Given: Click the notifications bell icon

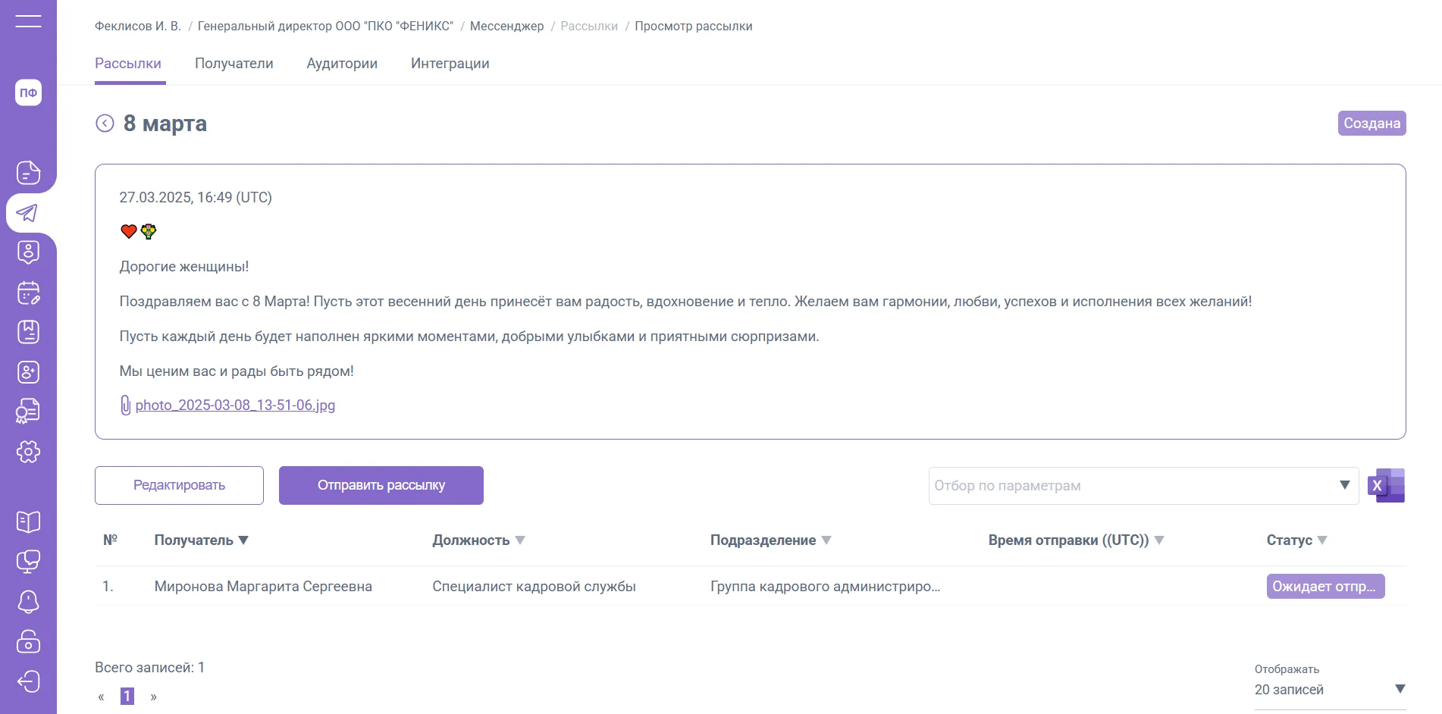Looking at the screenshot, I should pos(28,601).
